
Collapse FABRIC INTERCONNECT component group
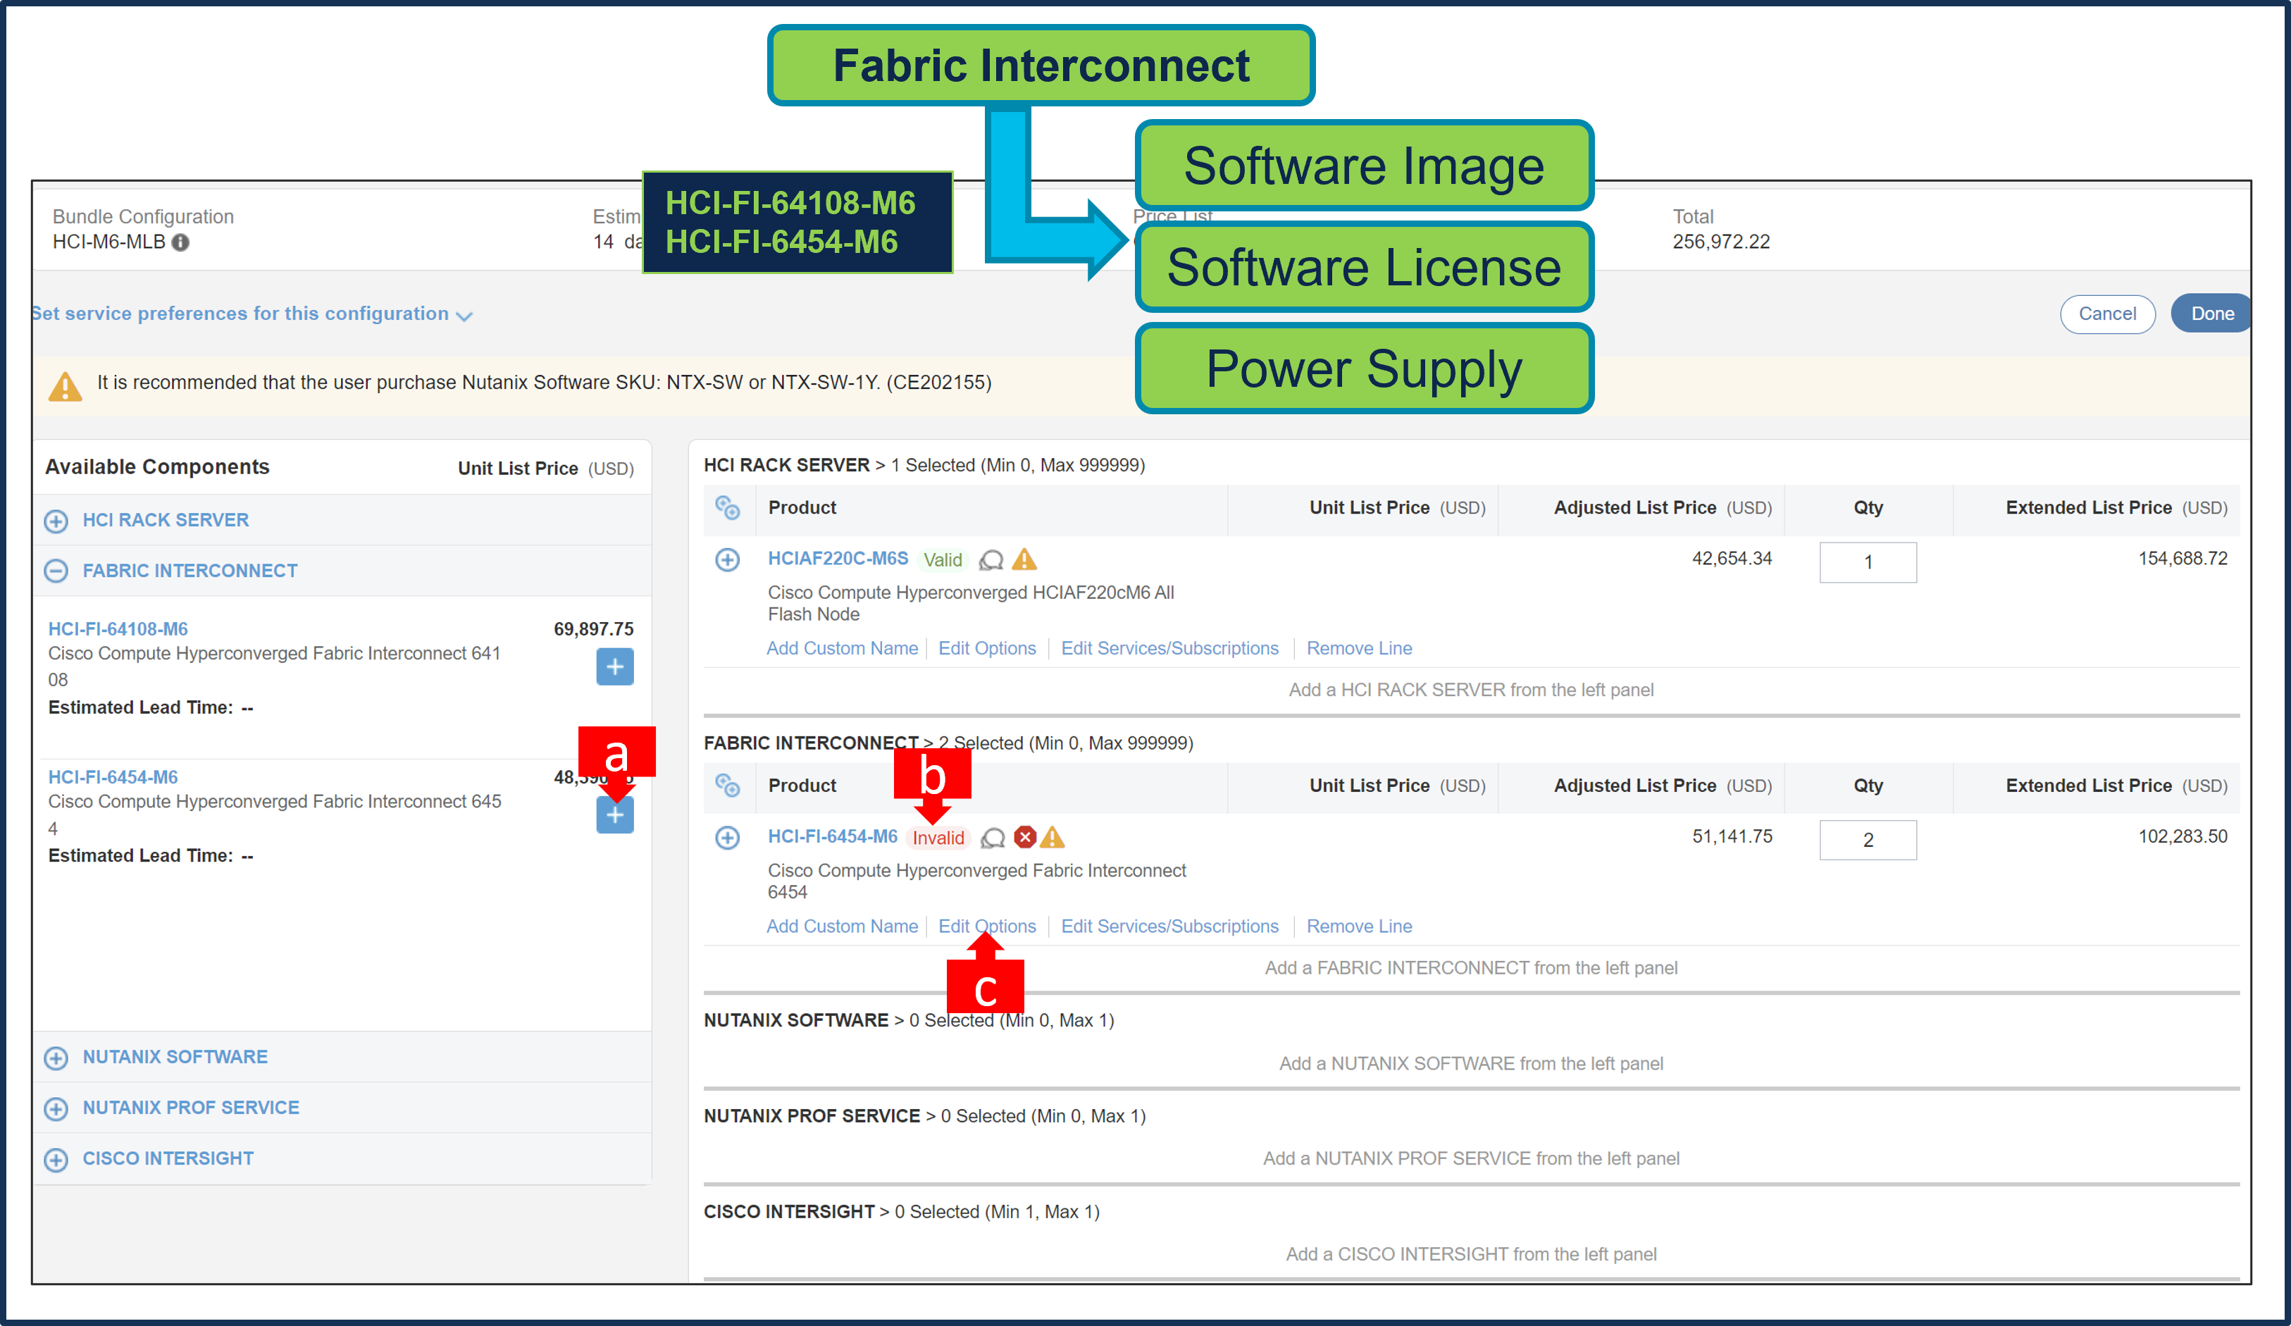(56, 571)
